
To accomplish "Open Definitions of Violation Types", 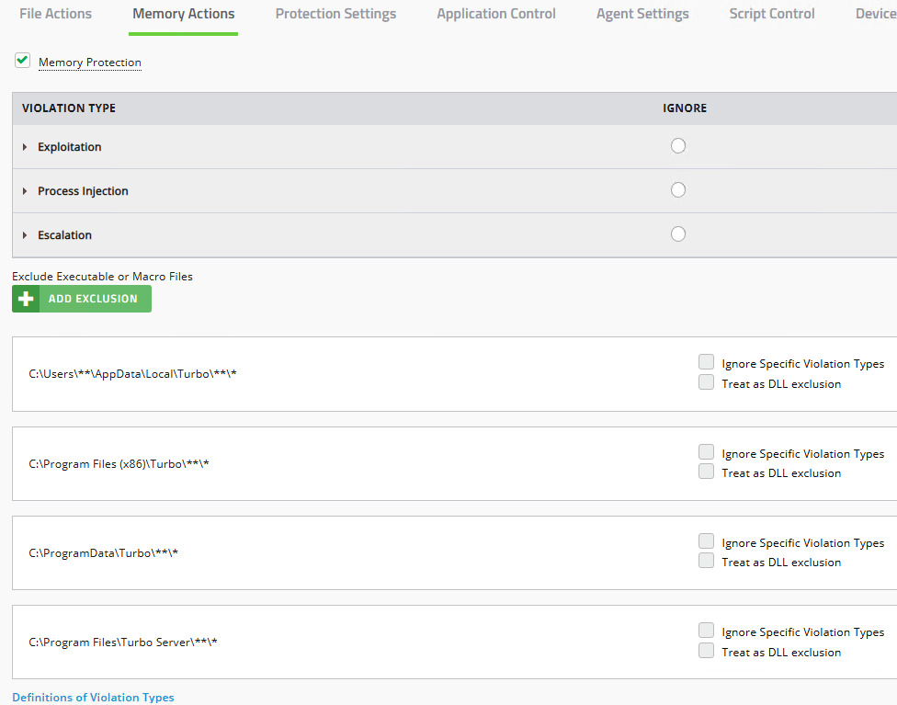I will [93, 697].
